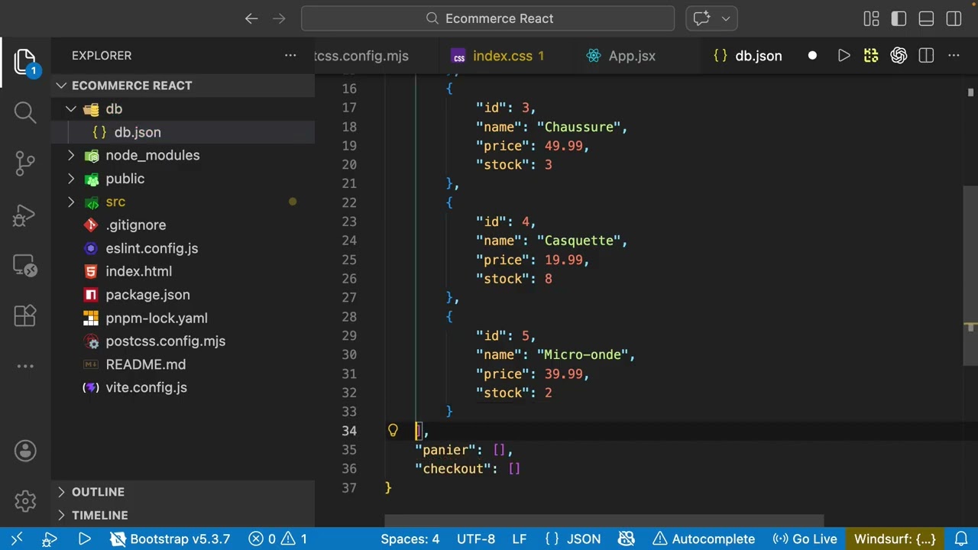Toggle bottom panel visibility
The width and height of the screenshot is (978, 550).
click(x=926, y=18)
